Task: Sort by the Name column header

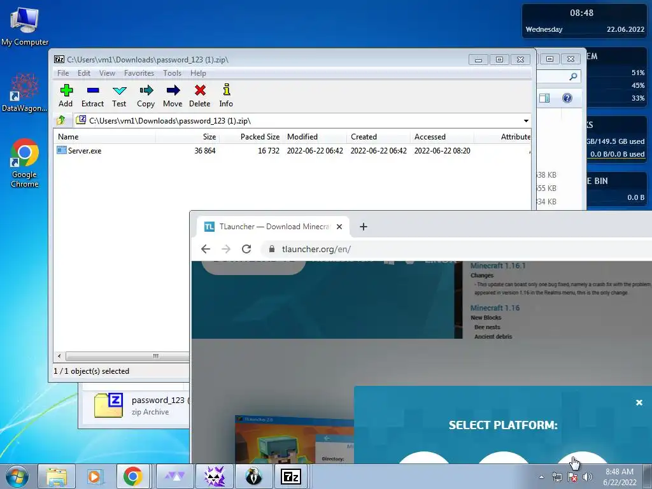Action: 105,137
